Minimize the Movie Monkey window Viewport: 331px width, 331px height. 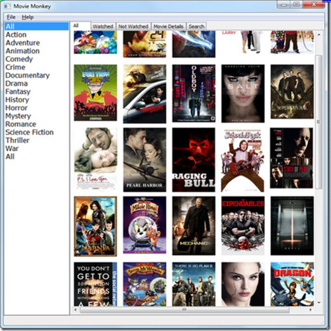point(284,4)
